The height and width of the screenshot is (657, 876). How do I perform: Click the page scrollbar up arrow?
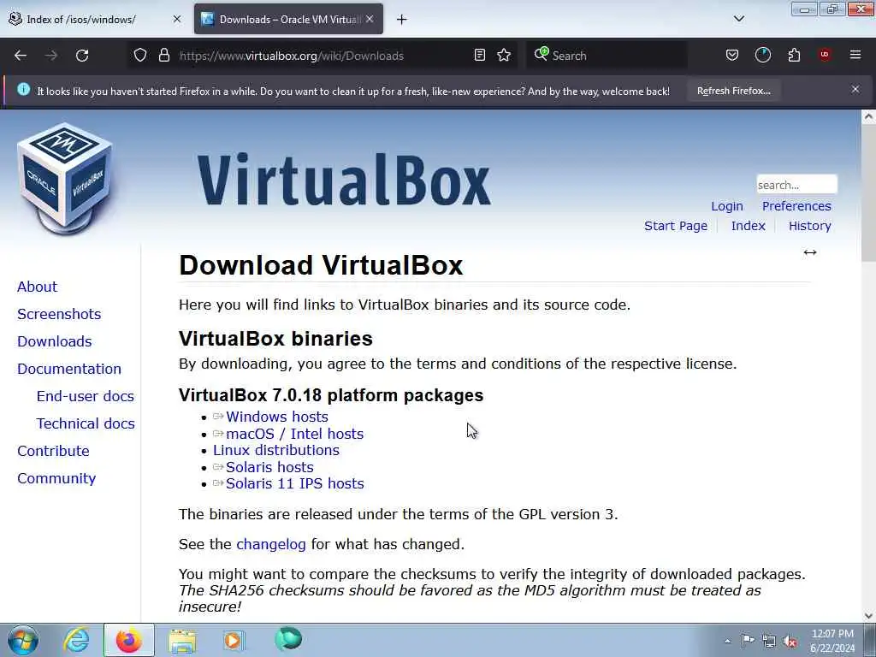click(868, 116)
